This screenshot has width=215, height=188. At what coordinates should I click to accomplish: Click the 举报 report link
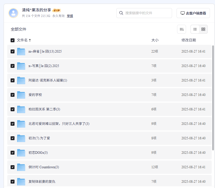(x=70, y=16)
